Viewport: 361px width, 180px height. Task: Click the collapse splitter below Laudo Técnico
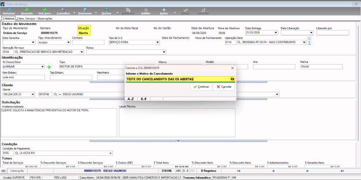pos(178,141)
